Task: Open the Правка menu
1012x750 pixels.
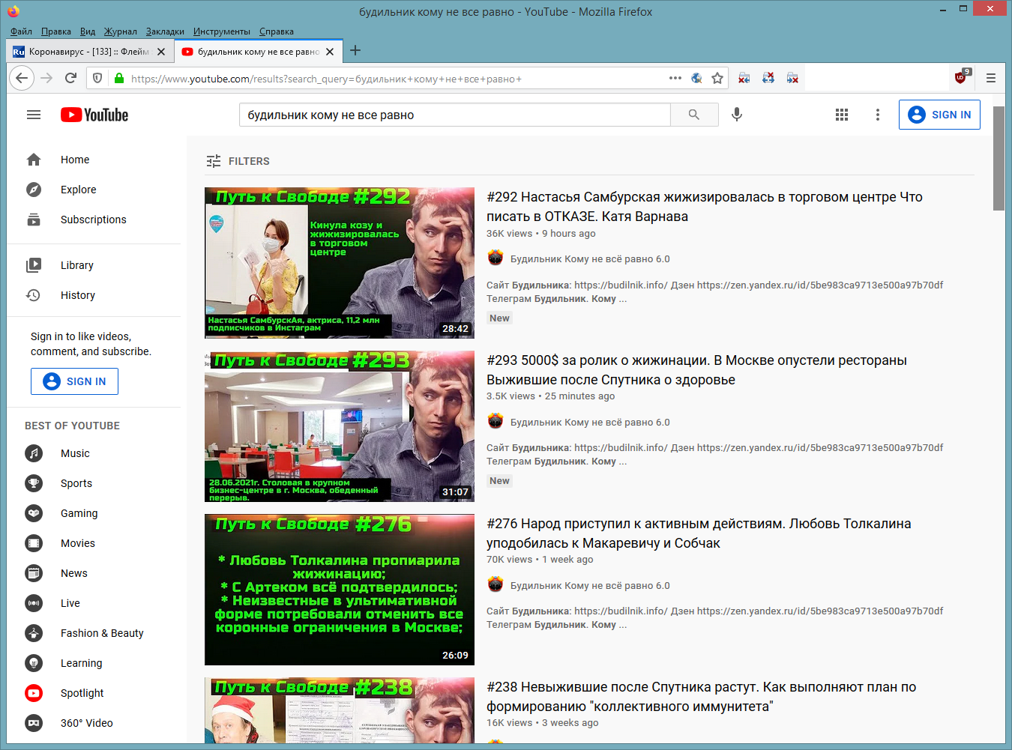Action: tap(56, 31)
